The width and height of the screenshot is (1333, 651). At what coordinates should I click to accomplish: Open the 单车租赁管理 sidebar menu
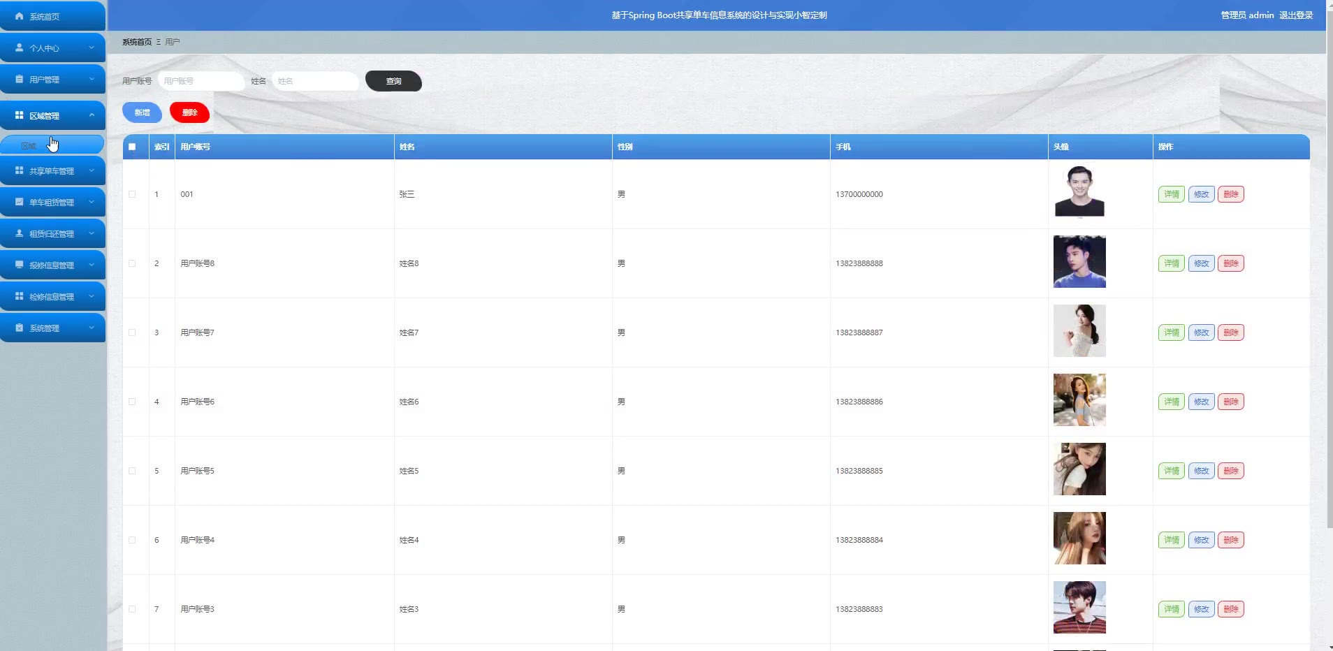tap(52, 202)
